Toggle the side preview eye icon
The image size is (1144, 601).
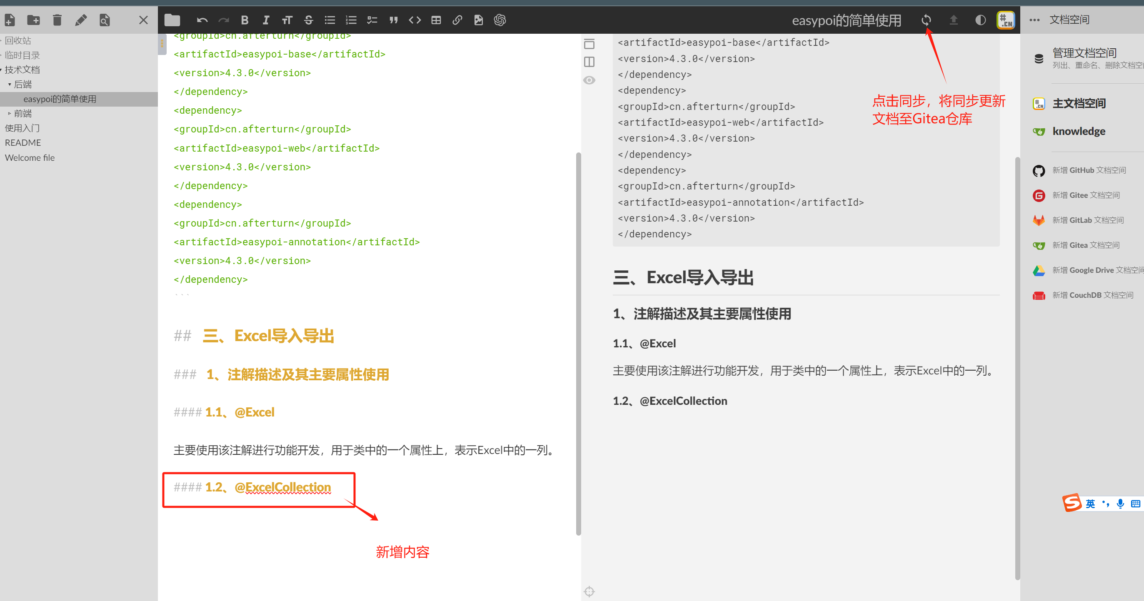(589, 80)
